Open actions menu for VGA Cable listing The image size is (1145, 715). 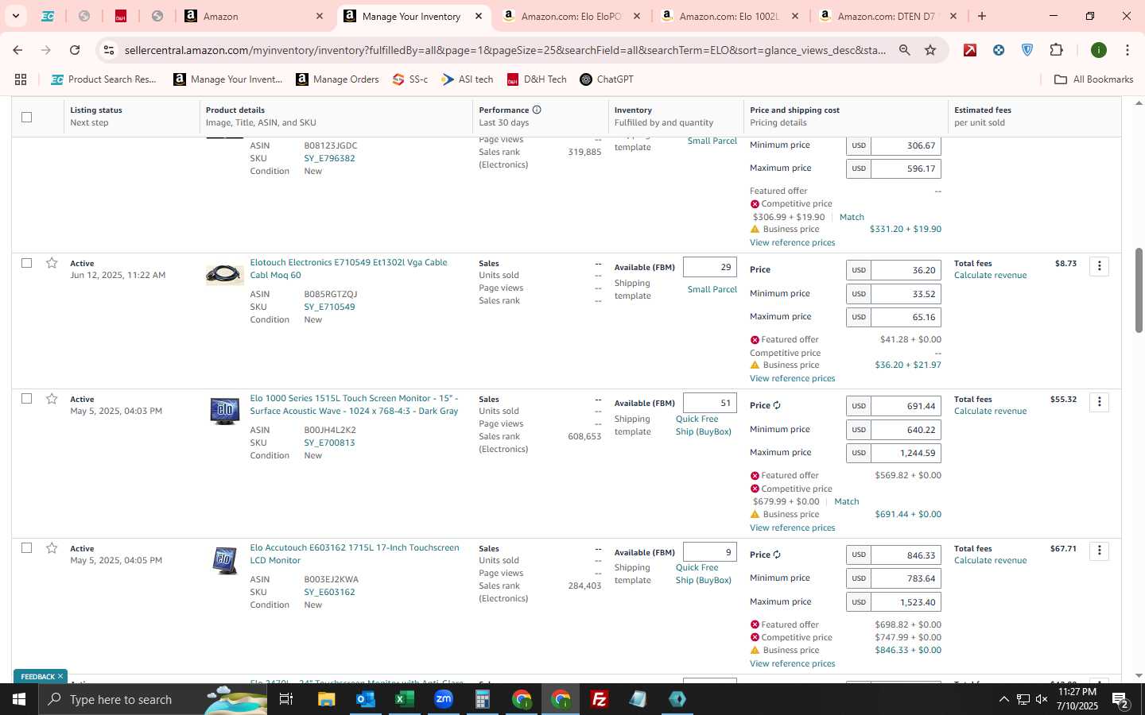[x=1099, y=266]
